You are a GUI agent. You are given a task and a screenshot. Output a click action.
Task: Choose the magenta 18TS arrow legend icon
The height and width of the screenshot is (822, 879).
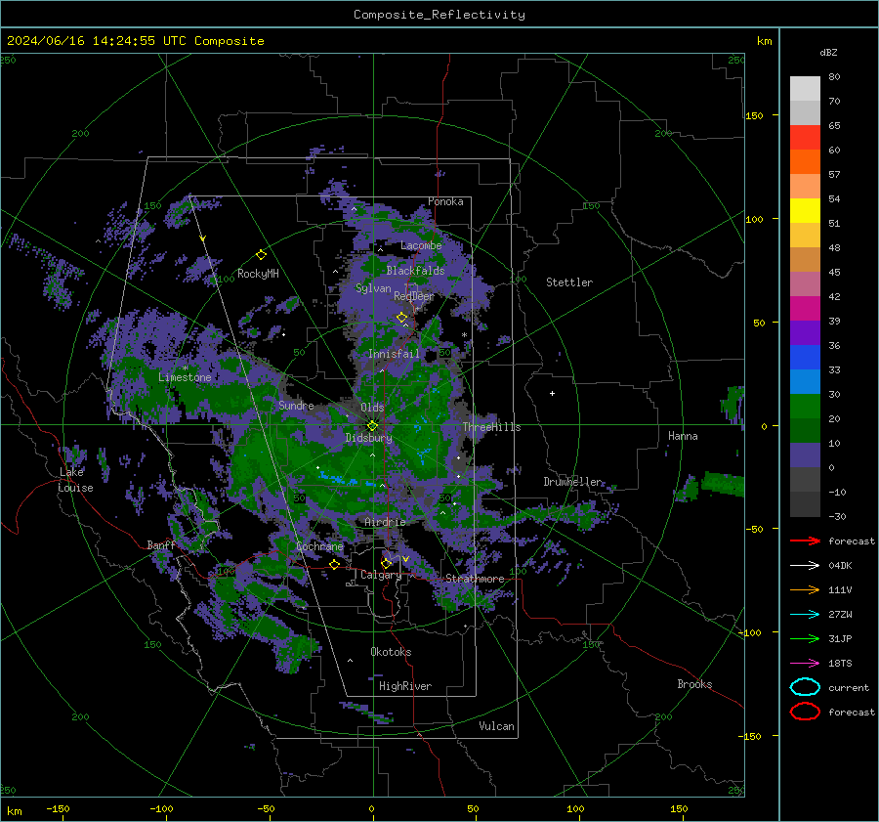point(805,664)
